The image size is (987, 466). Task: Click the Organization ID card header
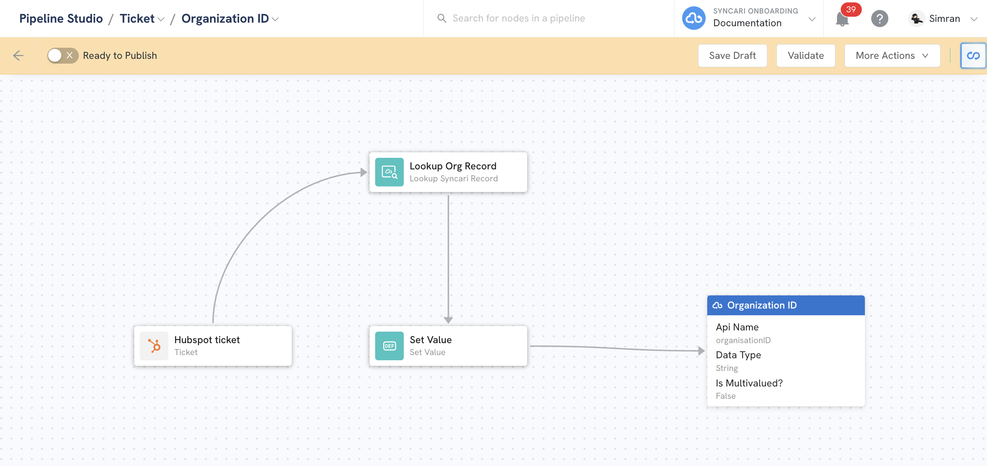click(786, 305)
